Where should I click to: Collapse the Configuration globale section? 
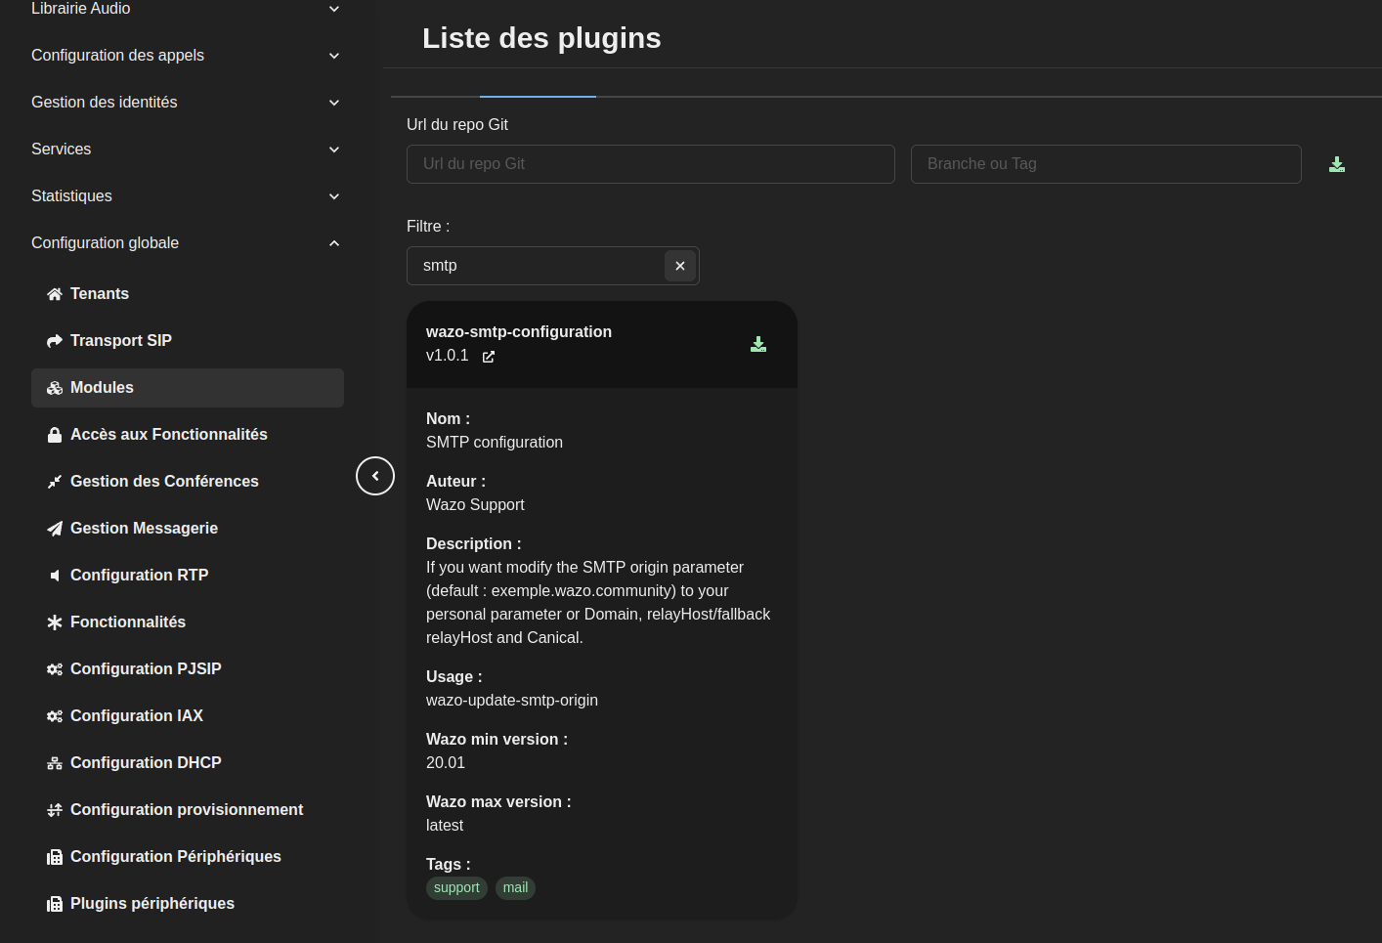pos(334,243)
